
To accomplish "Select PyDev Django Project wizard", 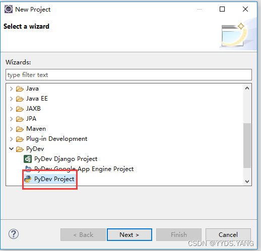I will (x=66, y=159).
